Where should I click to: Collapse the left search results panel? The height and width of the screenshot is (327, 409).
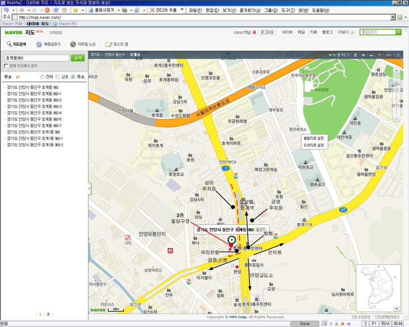point(89,188)
